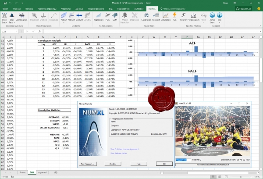Image resolution: width=263 pixels, height=179 pixels.
Task: Click the Tell me what to do search box
Action: click(173, 9)
